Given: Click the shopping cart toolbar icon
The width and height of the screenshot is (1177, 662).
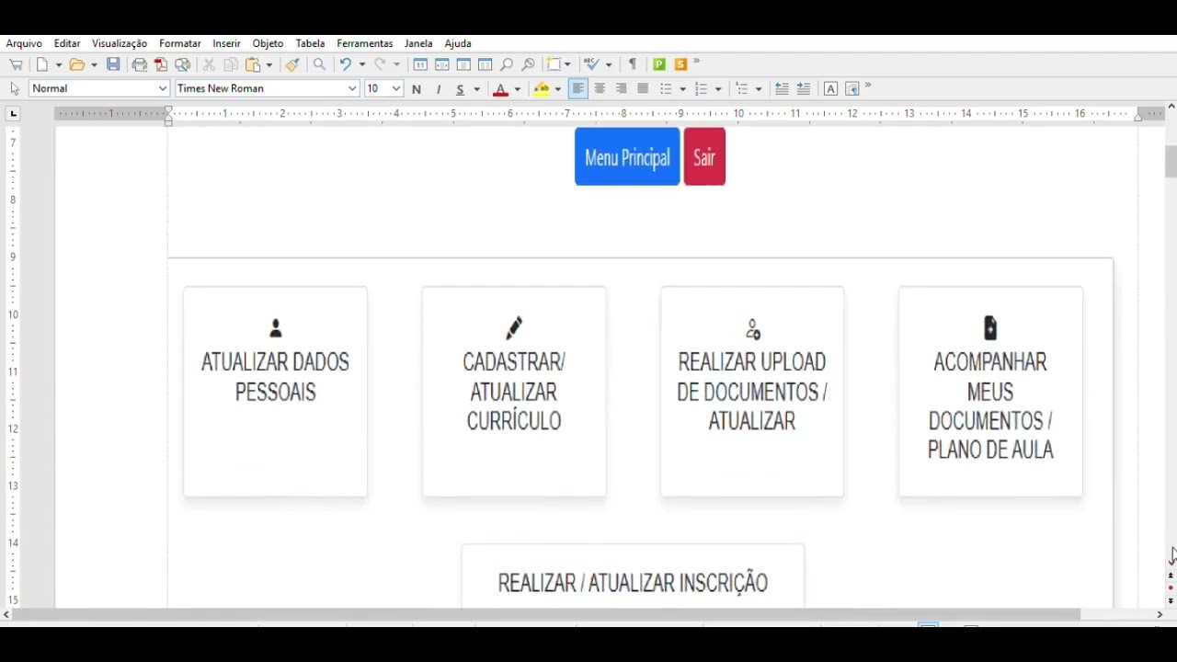Looking at the screenshot, I should (16, 64).
